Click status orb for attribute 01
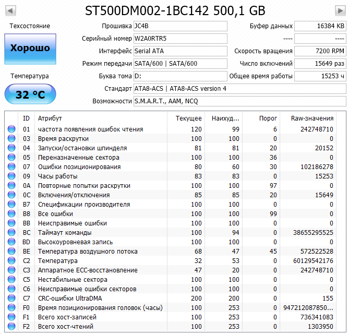This screenshot has width=348, height=334. coord(11,129)
